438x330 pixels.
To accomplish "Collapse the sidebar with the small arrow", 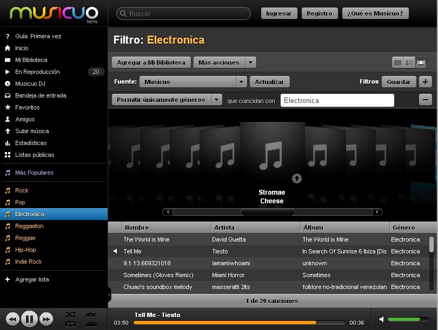I will pyautogui.click(x=109, y=294).
